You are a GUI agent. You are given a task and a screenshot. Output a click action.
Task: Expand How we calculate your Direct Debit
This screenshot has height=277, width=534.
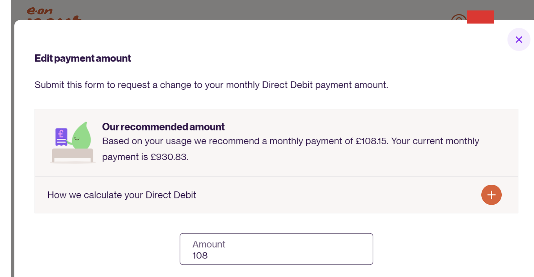pyautogui.click(x=276, y=195)
